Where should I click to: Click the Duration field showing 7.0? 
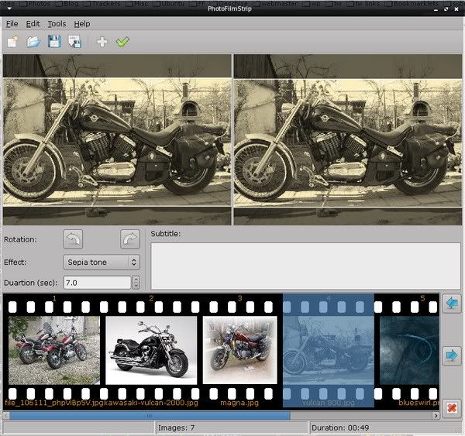pos(97,283)
